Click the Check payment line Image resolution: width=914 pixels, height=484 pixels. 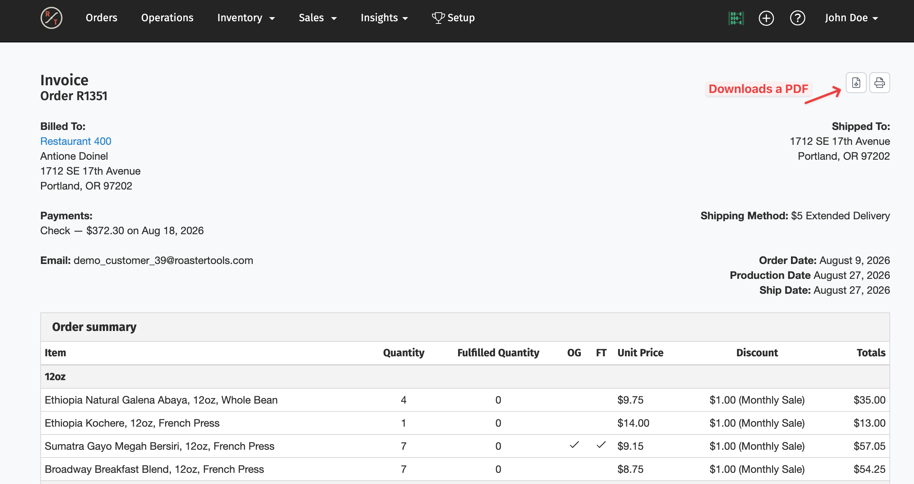[x=122, y=231]
